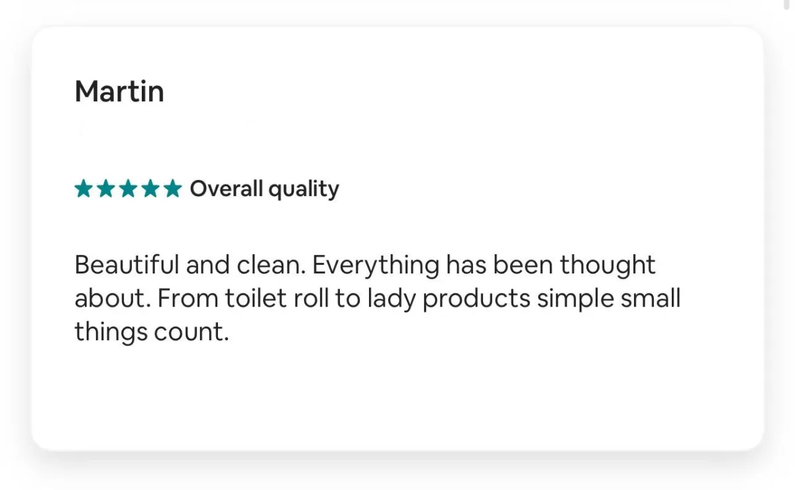
Task: Click the first teal rating star
Action: [x=83, y=189]
